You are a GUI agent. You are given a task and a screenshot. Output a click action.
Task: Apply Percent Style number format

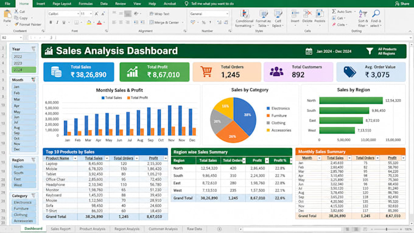tap(203, 23)
